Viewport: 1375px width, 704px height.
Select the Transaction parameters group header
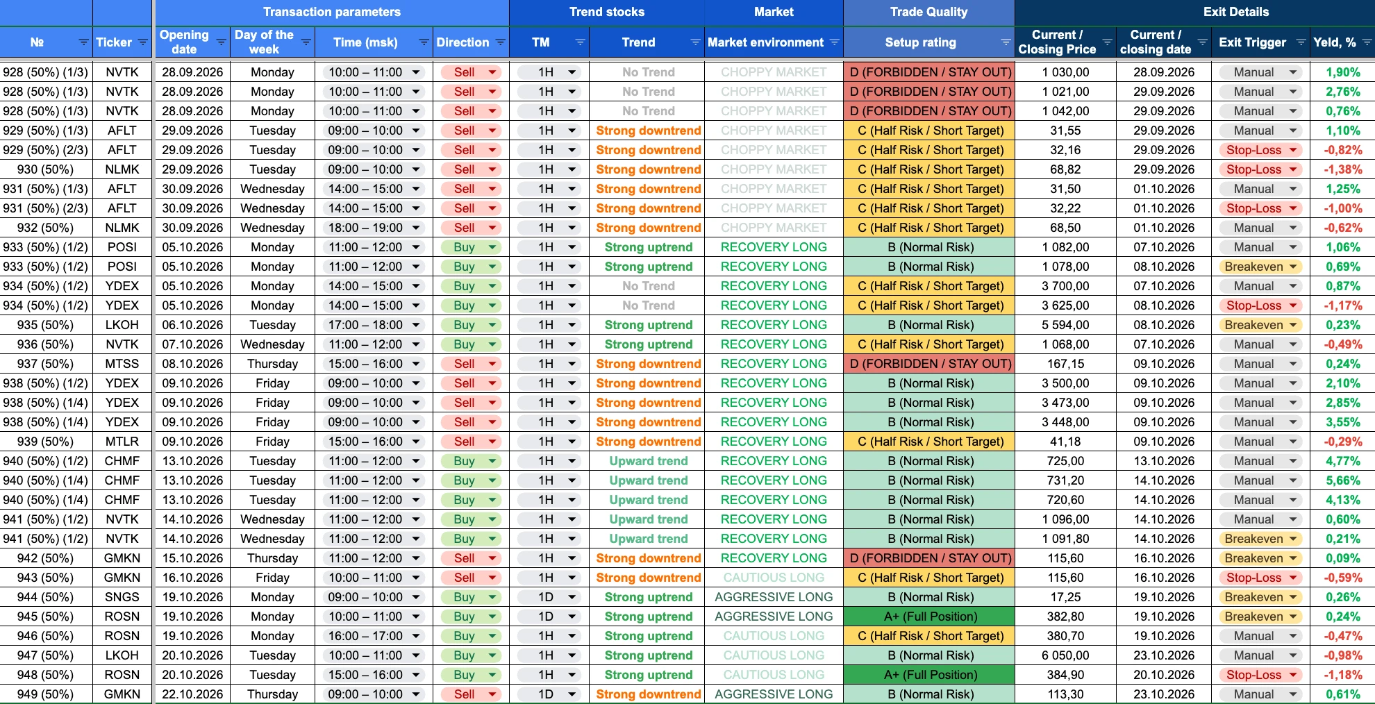(332, 12)
